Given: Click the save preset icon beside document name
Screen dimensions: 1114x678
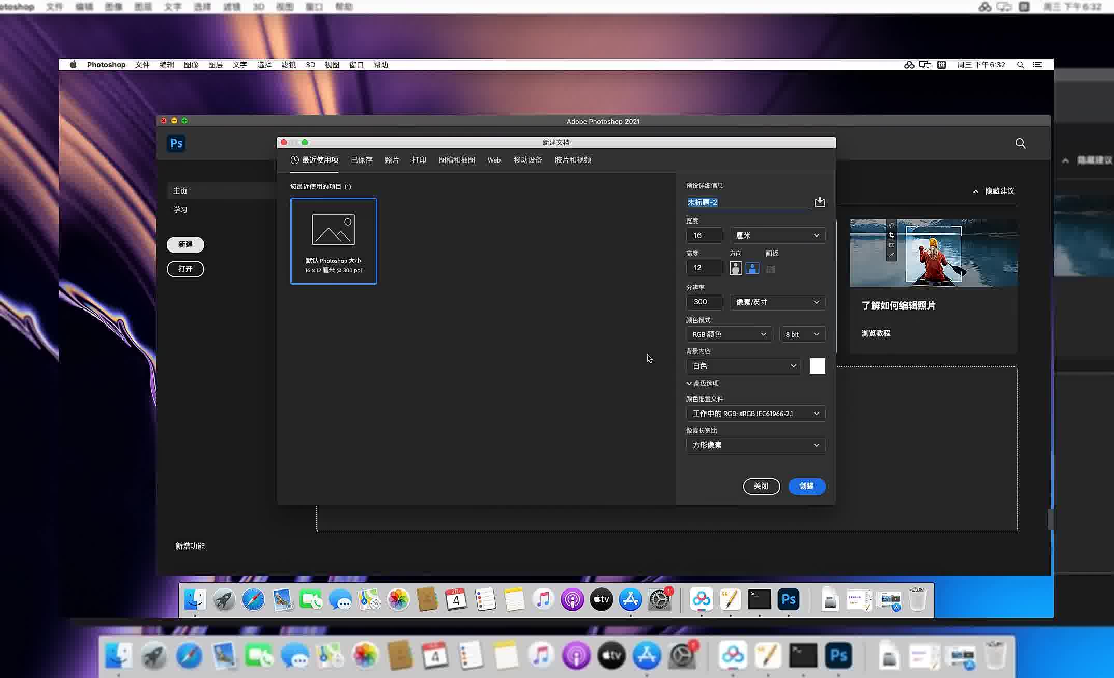Looking at the screenshot, I should [x=820, y=202].
